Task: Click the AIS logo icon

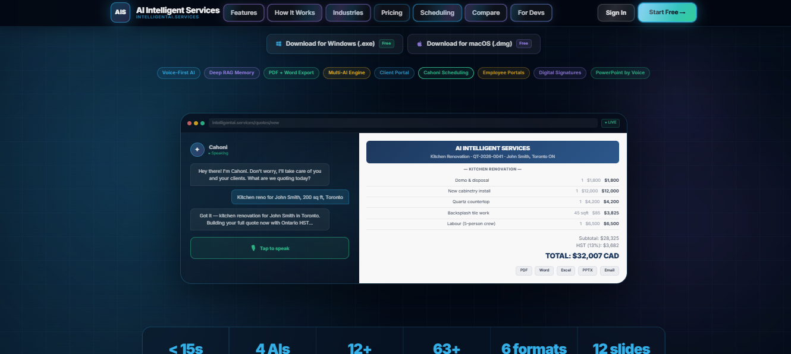Action: point(120,12)
